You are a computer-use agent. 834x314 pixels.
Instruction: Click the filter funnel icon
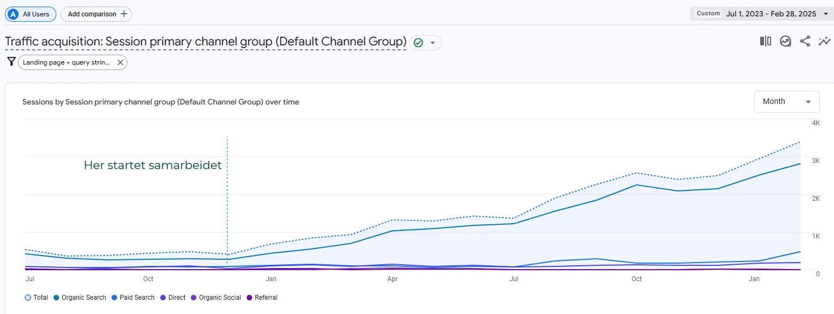(x=11, y=62)
